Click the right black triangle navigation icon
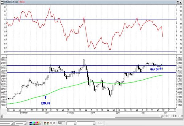184x126 pixels. (180, 116)
